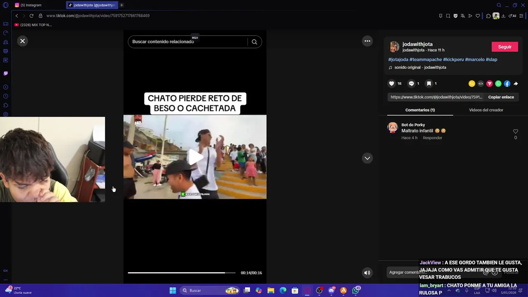Image resolution: width=528 pixels, height=297 pixels.
Task: Switch to Comentarios (1) tab
Action: (x=420, y=110)
